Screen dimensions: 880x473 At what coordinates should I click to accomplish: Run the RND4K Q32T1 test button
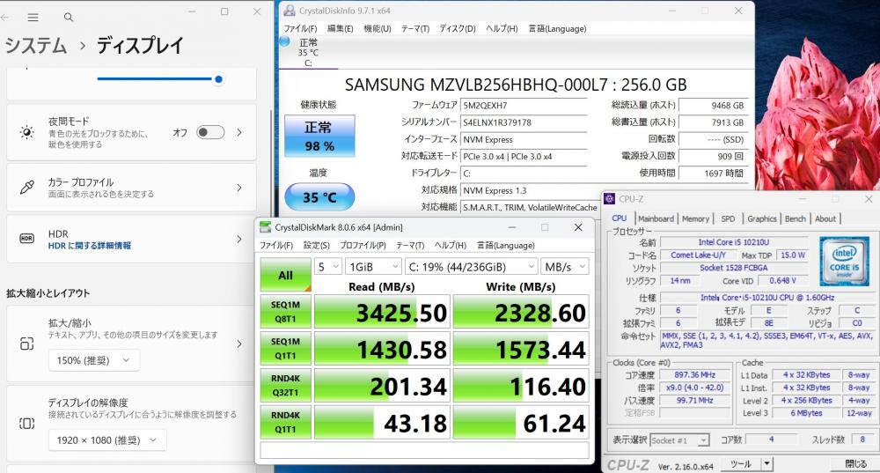[x=285, y=386]
